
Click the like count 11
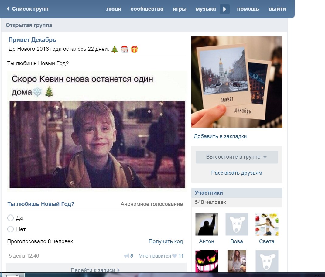coord(181,256)
